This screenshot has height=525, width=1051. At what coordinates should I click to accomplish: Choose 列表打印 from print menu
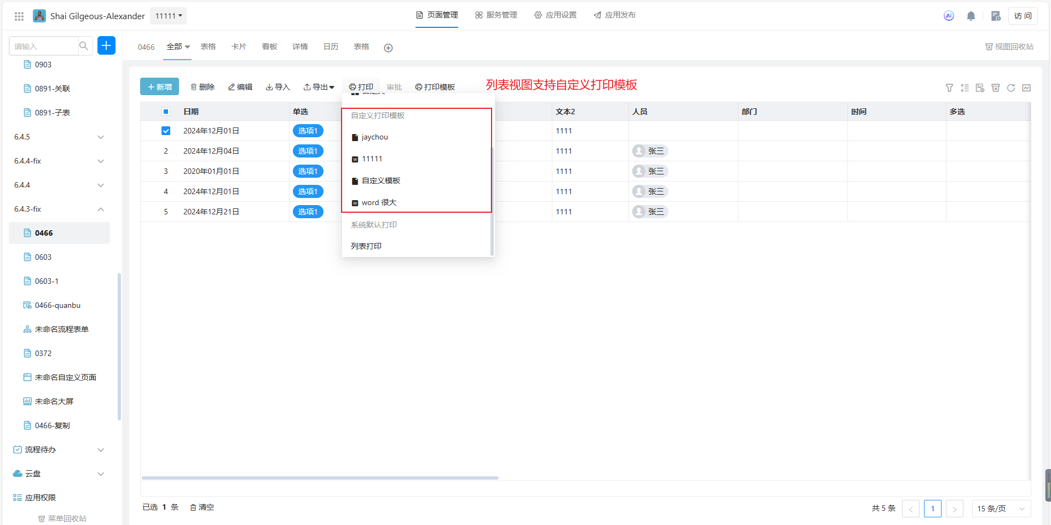366,246
